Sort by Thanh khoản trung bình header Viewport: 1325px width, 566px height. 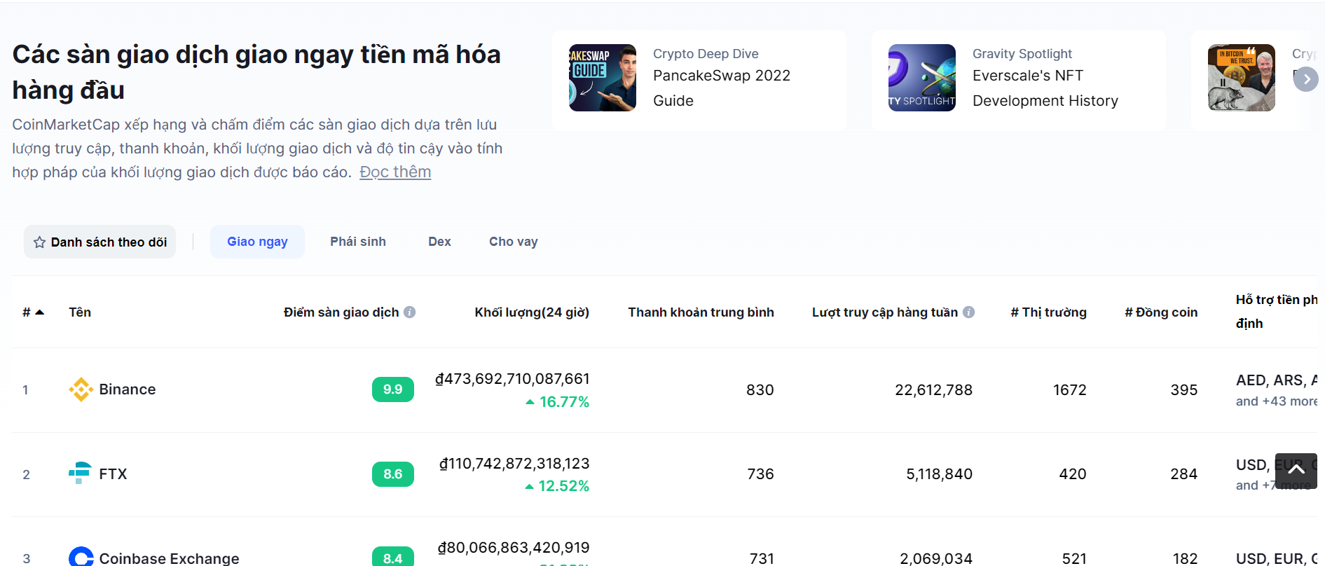tap(701, 312)
